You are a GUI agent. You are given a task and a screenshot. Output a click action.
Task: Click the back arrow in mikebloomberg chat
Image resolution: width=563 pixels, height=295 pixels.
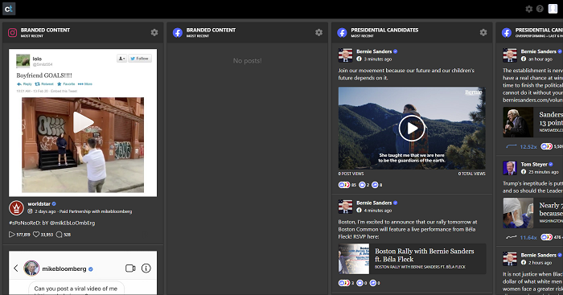(x=16, y=268)
